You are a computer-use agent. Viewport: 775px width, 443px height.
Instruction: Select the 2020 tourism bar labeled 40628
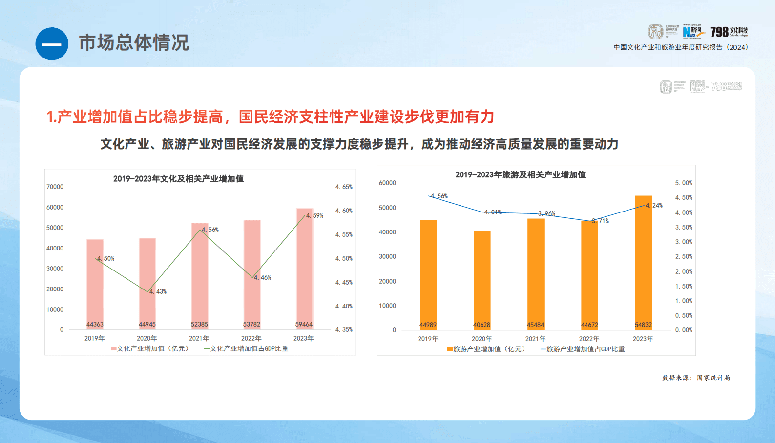(482, 280)
